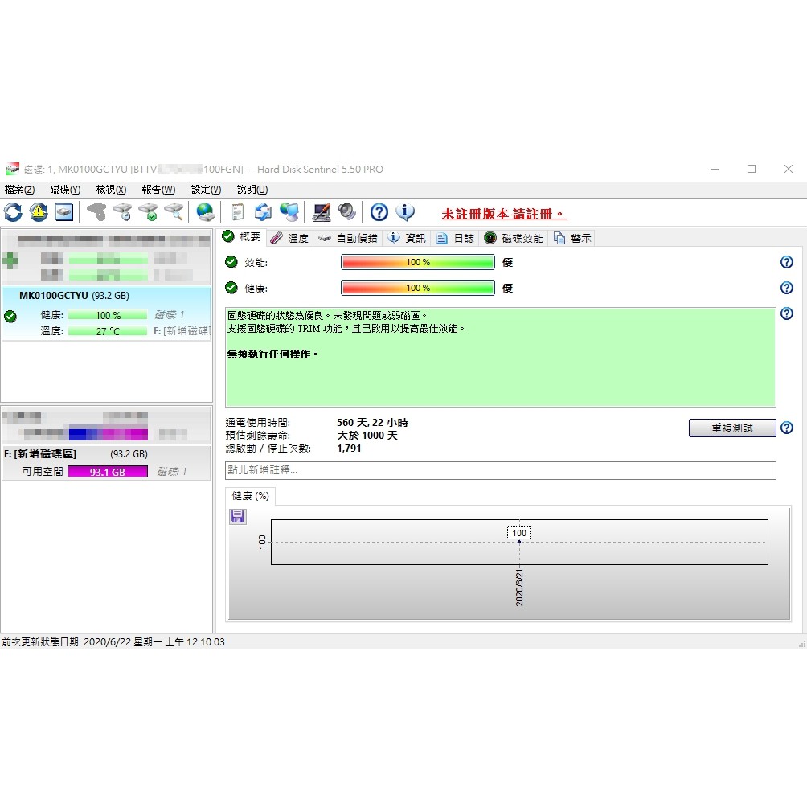The width and height of the screenshot is (807, 807).
Task: Click the 2020/6/21 date label on chart
Action: (x=519, y=588)
